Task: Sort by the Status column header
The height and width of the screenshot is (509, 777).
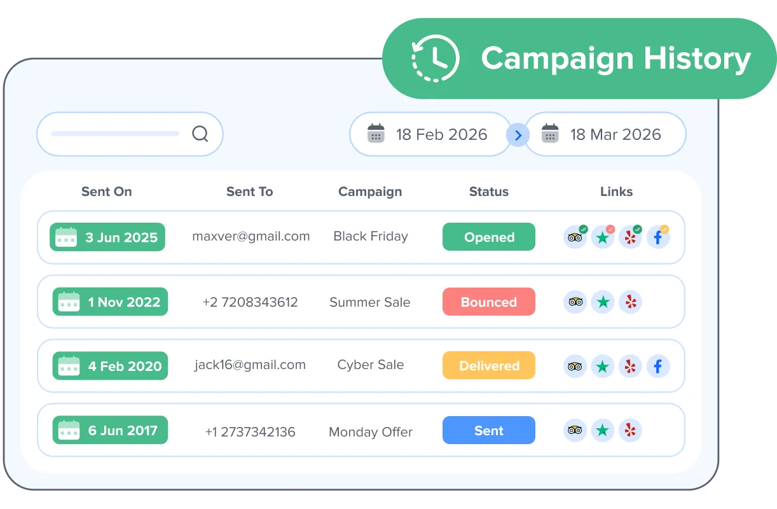Action: pos(489,192)
